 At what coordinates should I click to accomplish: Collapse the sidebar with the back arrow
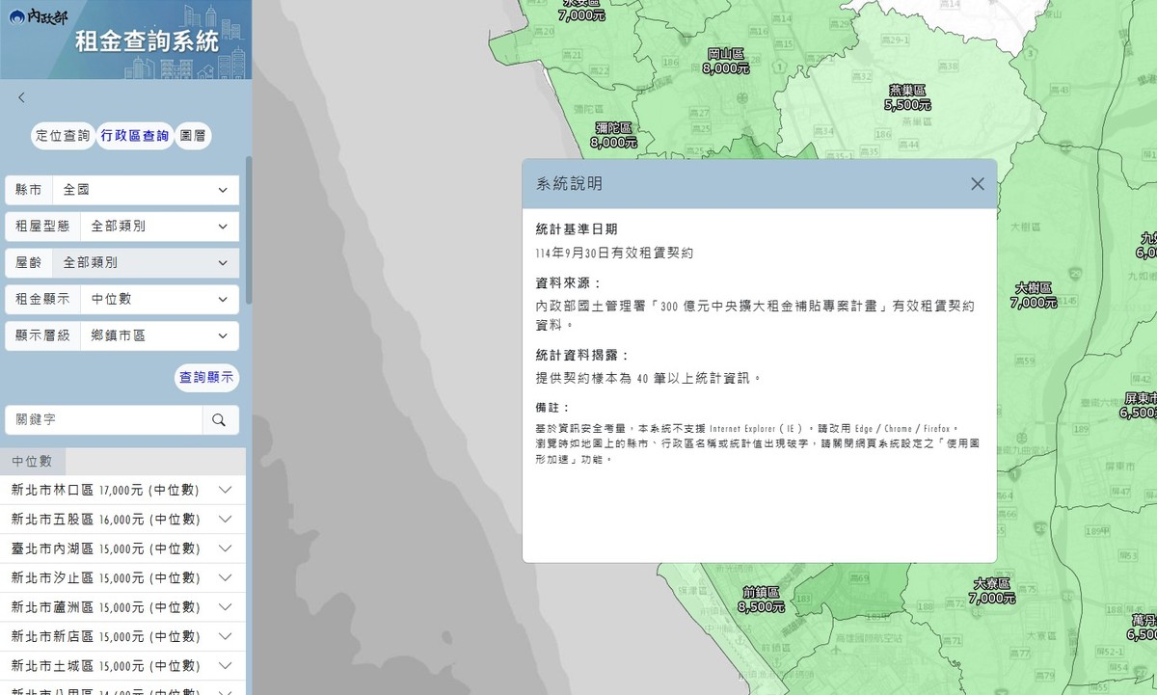(21, 96)
